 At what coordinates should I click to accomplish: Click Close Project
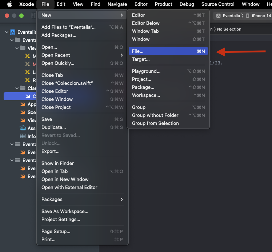coord(83,107)
